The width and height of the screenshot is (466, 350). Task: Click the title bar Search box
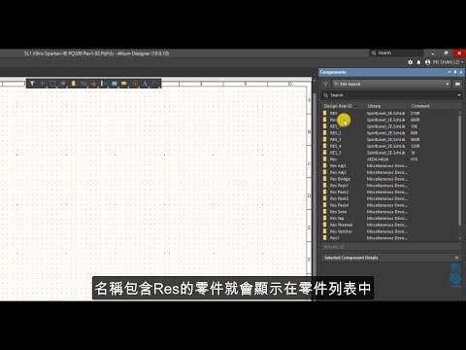pyautogui.click(x=397, y=52)
